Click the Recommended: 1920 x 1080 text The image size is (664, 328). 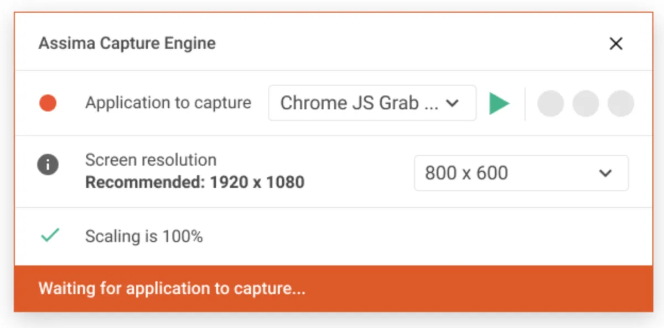195,182
